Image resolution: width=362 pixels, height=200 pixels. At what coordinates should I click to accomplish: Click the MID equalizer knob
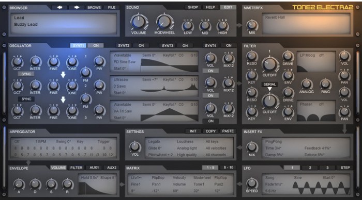[205, 25]
